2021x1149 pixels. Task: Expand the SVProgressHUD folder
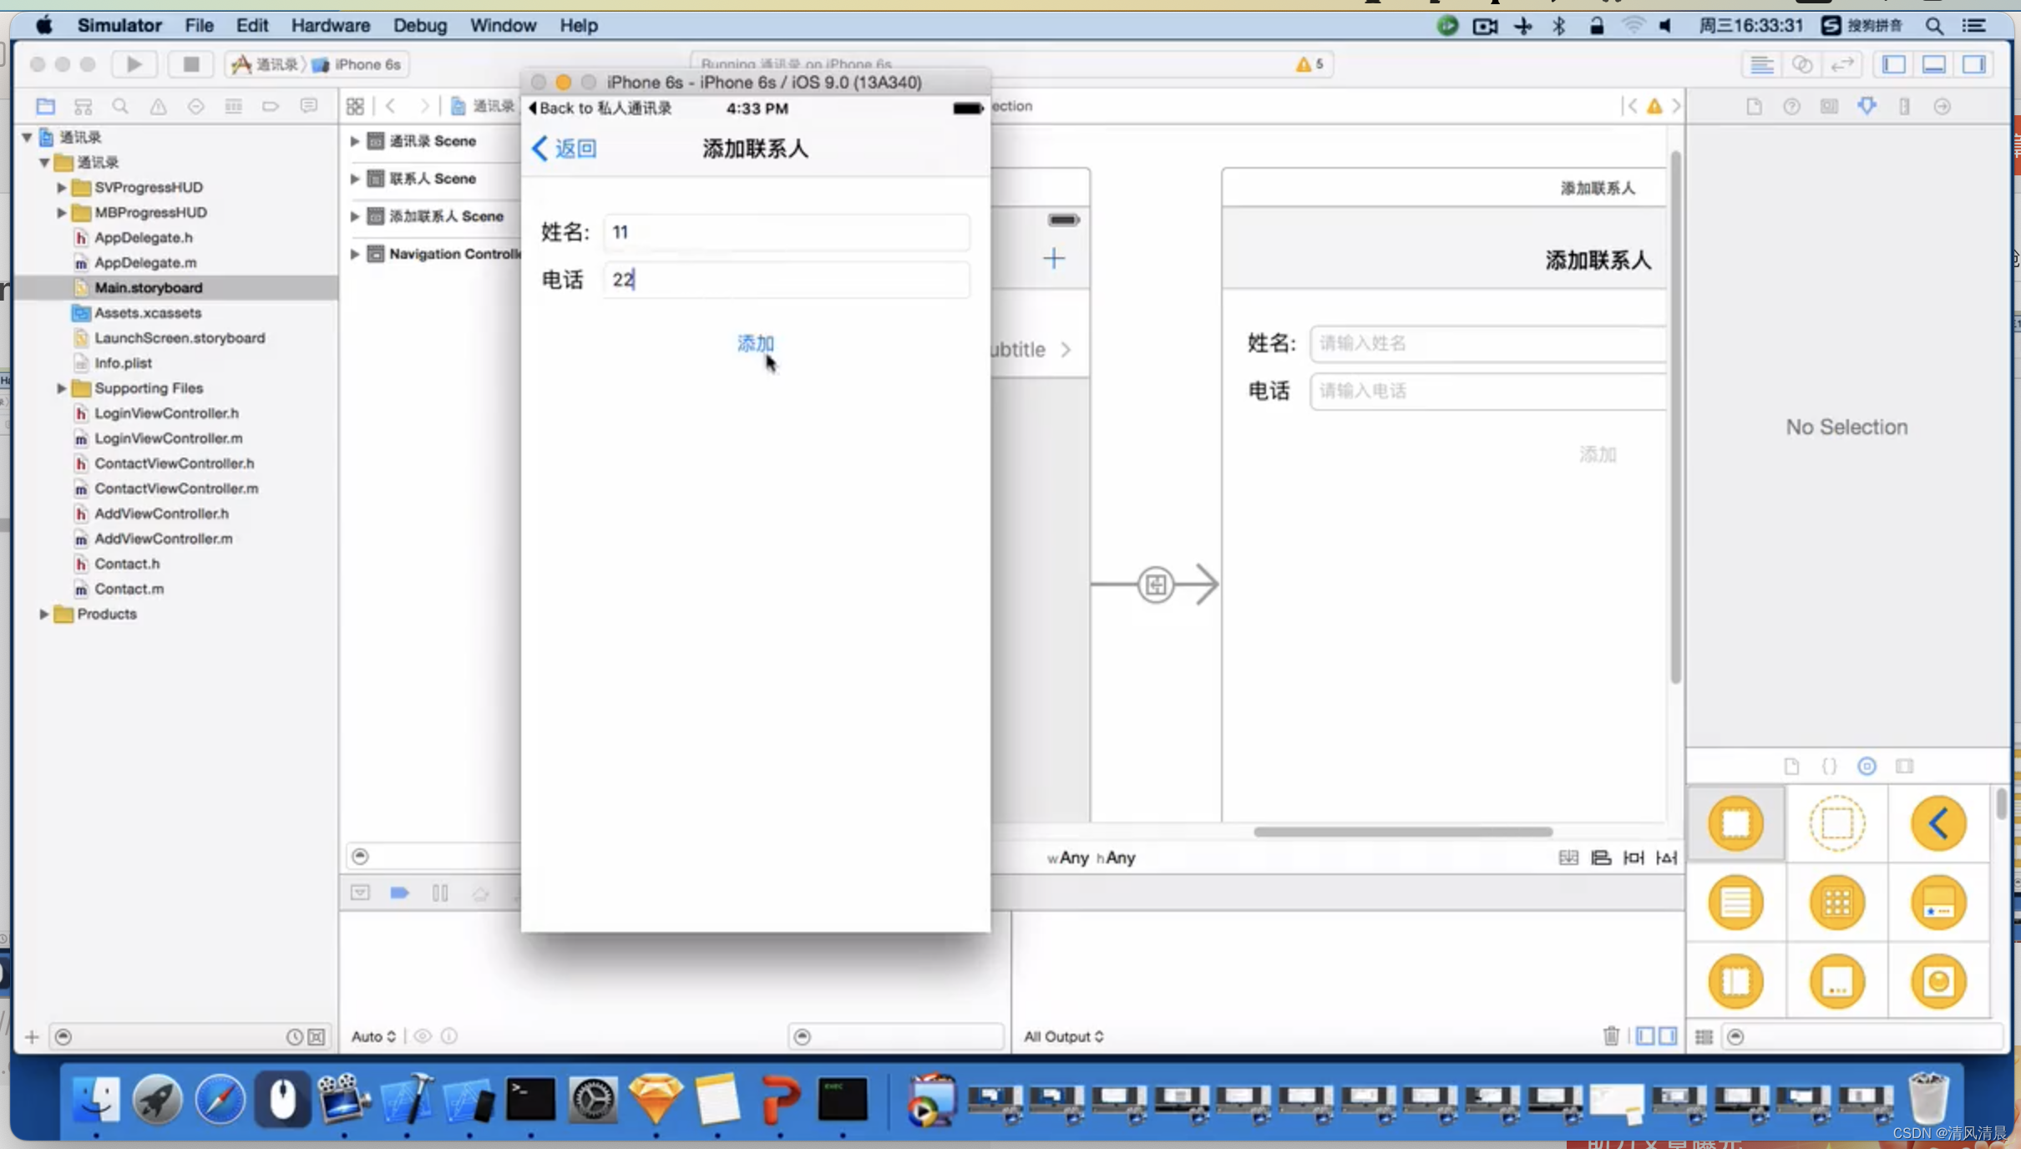pos(61,187)
